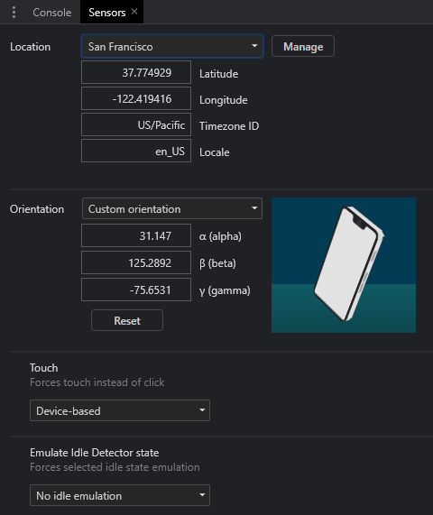Edit the gamma field value -75.6531

136,290
